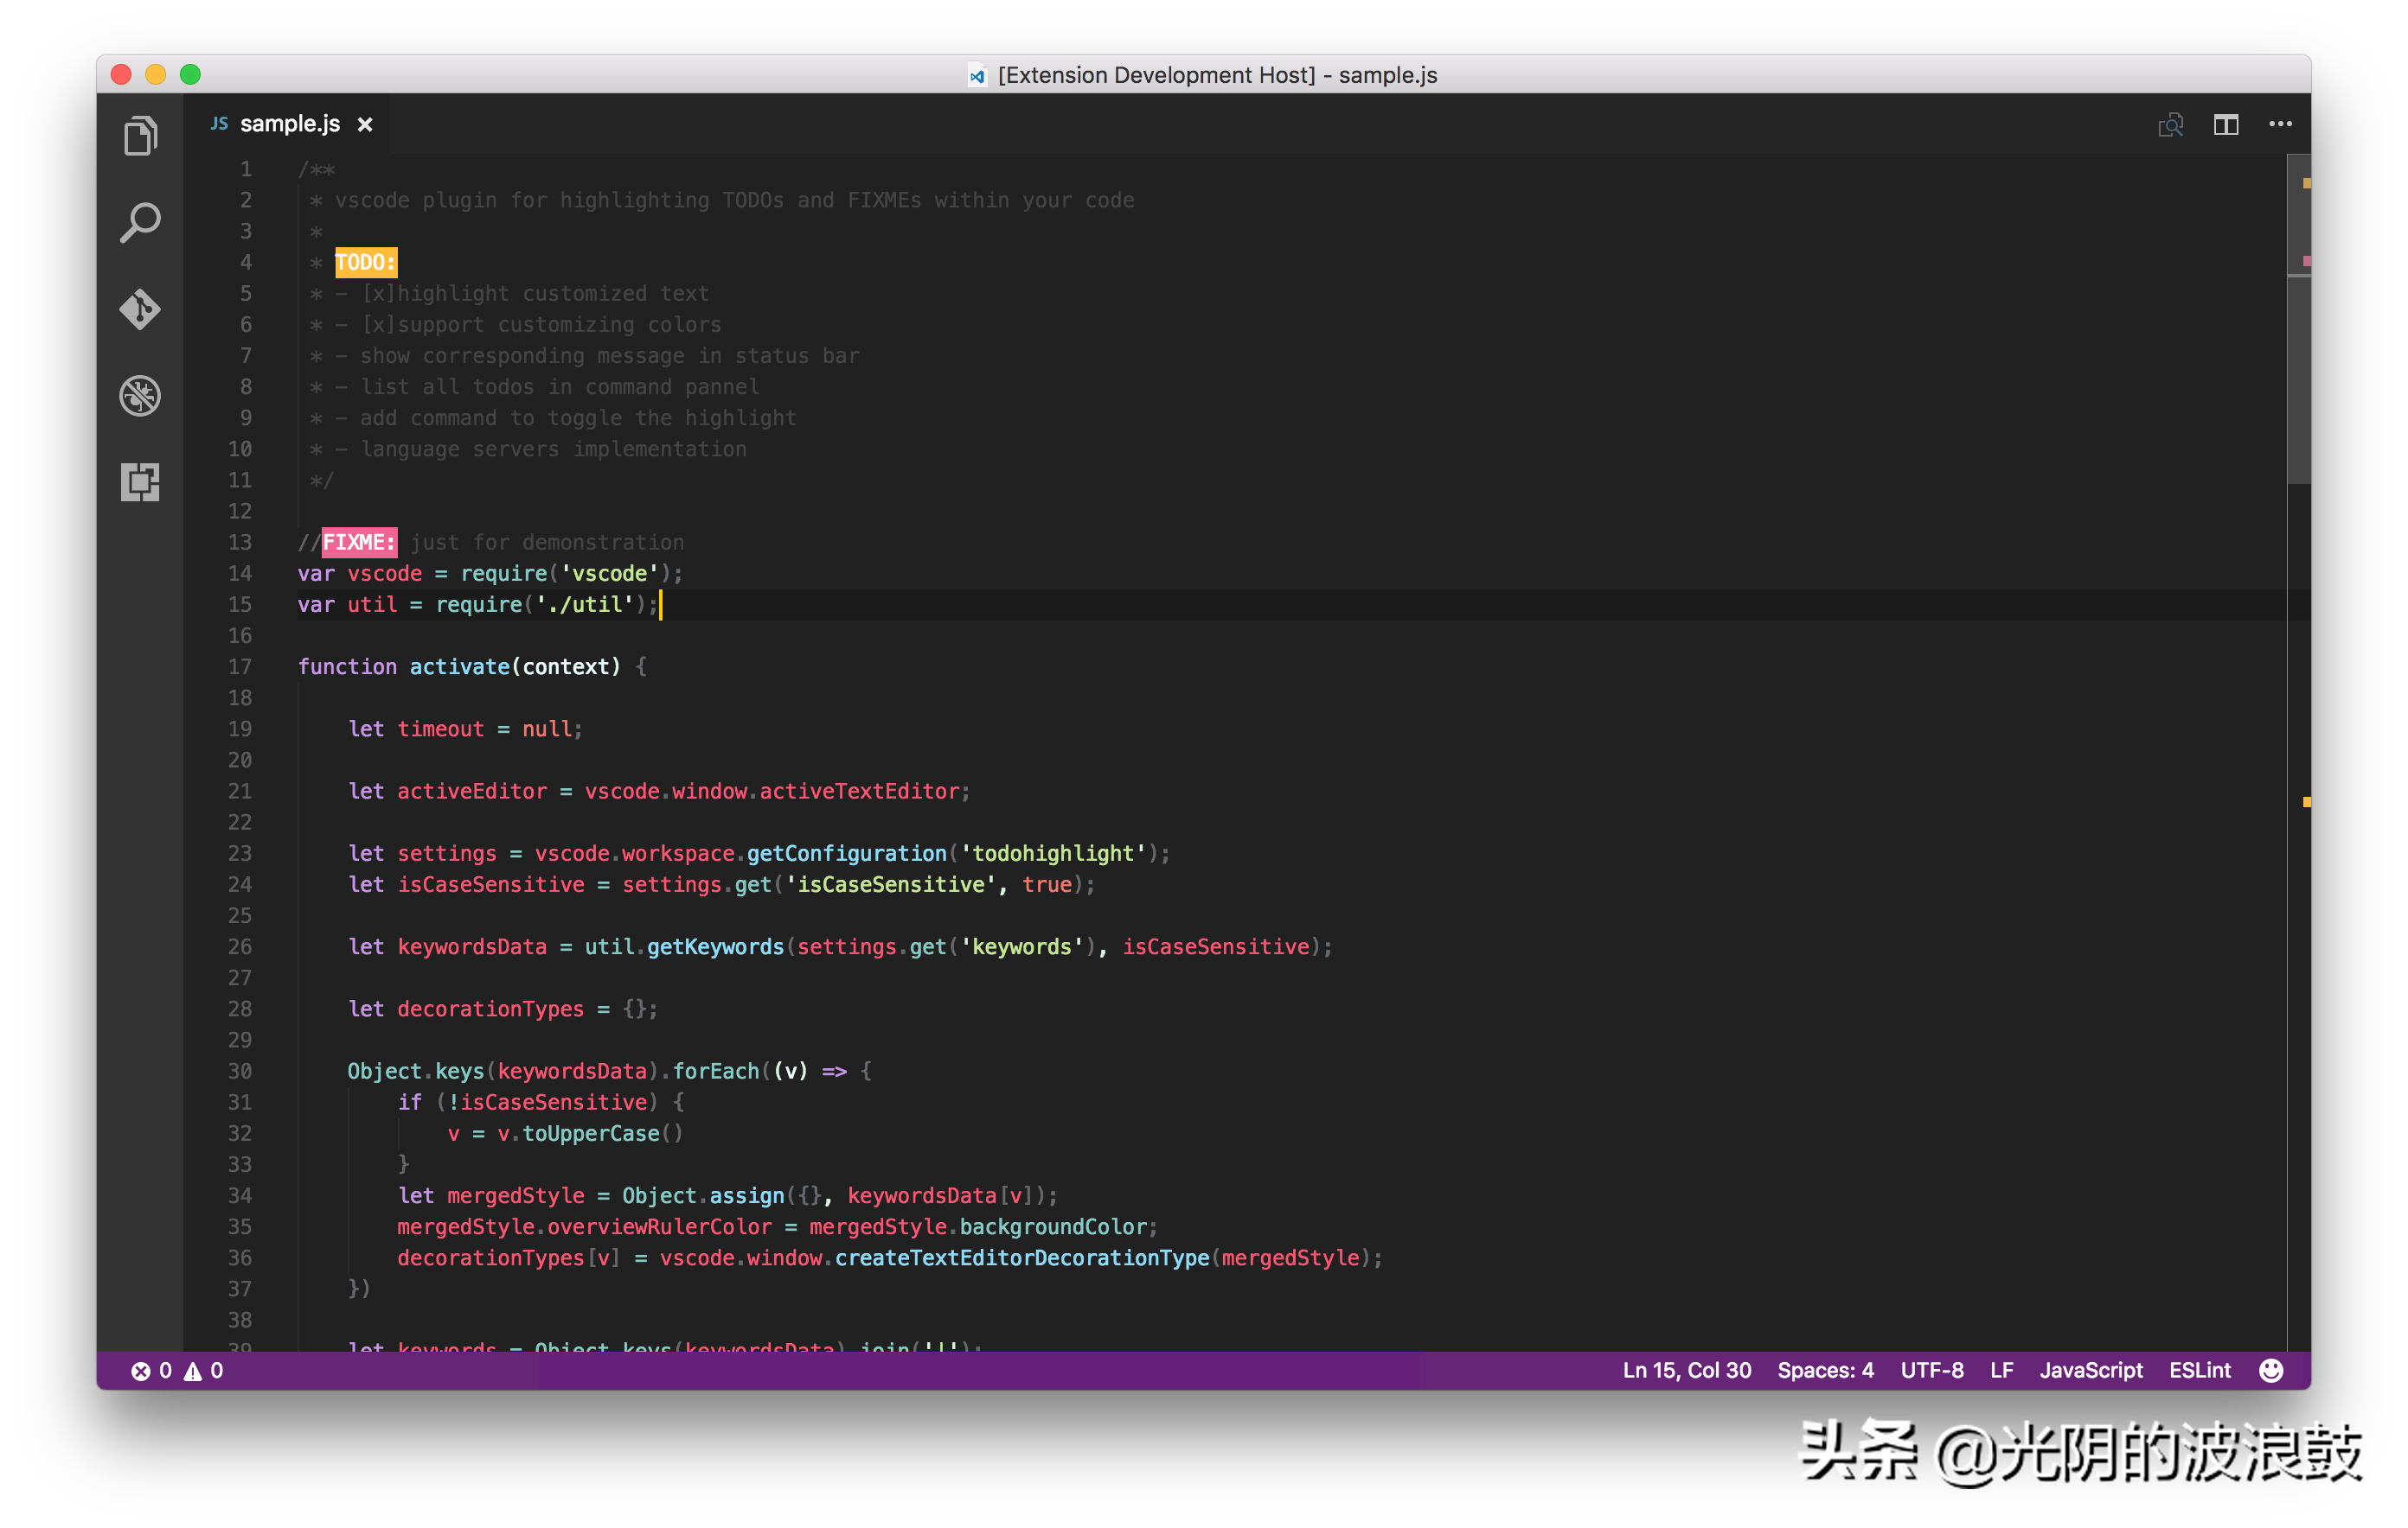Click the highlighted TODO: keyword

(x=365, y=263)
